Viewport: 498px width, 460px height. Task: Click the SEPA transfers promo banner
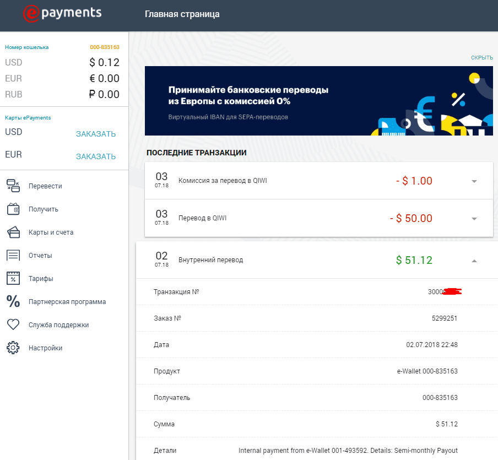318,101
